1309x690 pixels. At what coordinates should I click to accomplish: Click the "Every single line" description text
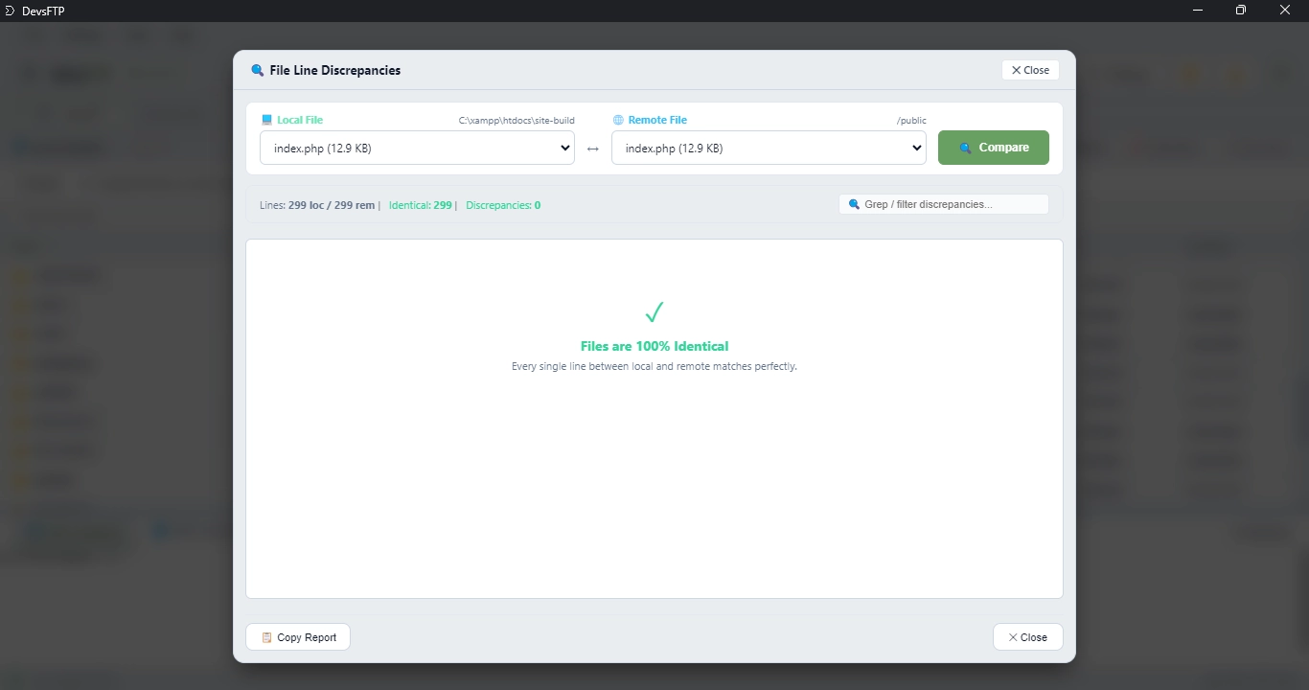pyautogui.click(x=654, y=366)
